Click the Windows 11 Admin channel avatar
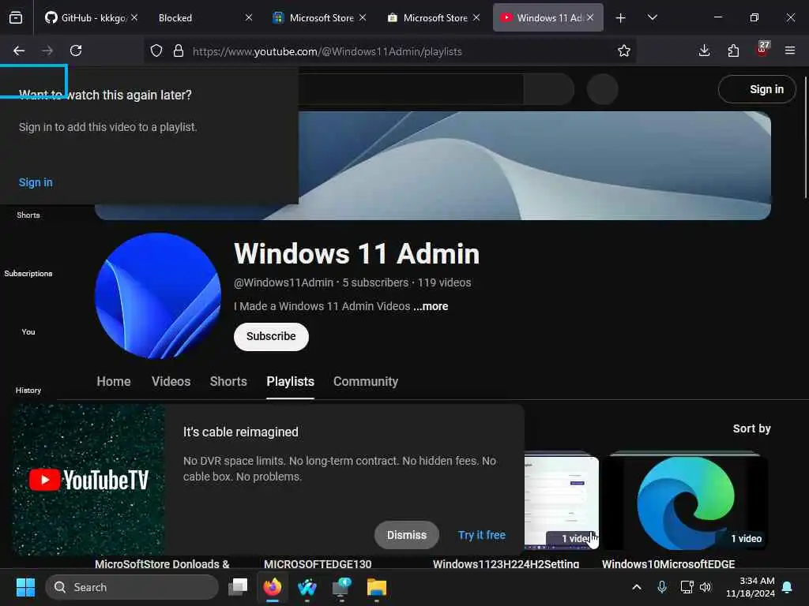Image resolution: width=809 pixels, height=606 pixels. pyautogui.click(x=158, y=296)
